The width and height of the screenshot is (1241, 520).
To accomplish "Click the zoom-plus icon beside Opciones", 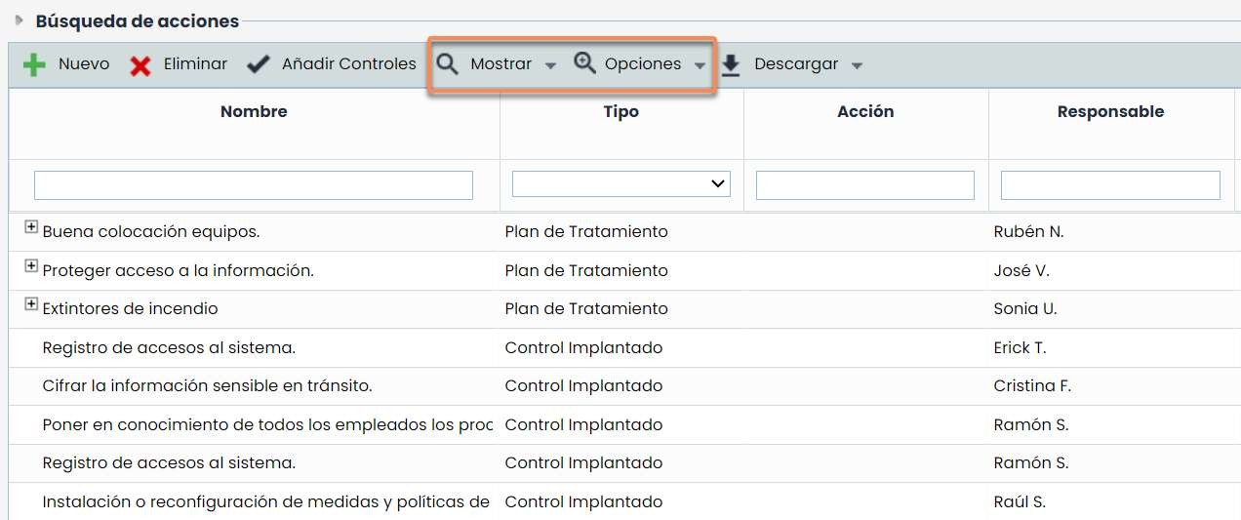I will [x=584, y=64].
